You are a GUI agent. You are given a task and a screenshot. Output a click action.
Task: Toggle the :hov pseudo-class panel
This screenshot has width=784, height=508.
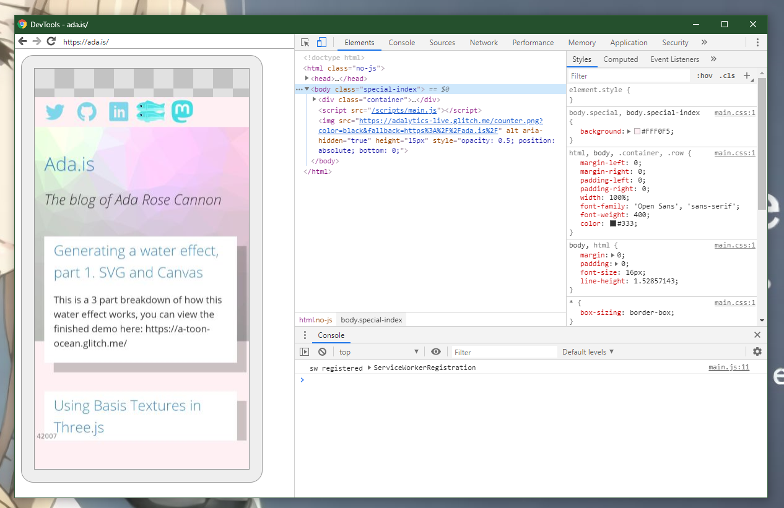[x=704, y=75]
